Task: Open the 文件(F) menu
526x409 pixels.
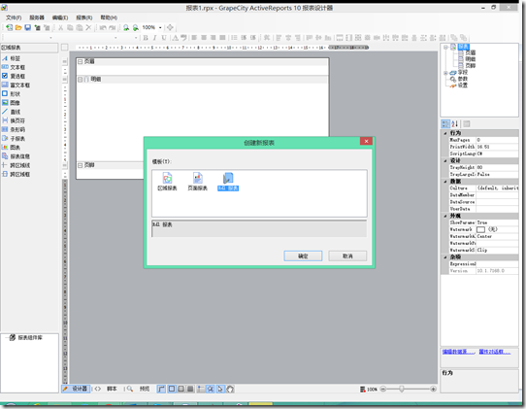Action: [14, 17]
